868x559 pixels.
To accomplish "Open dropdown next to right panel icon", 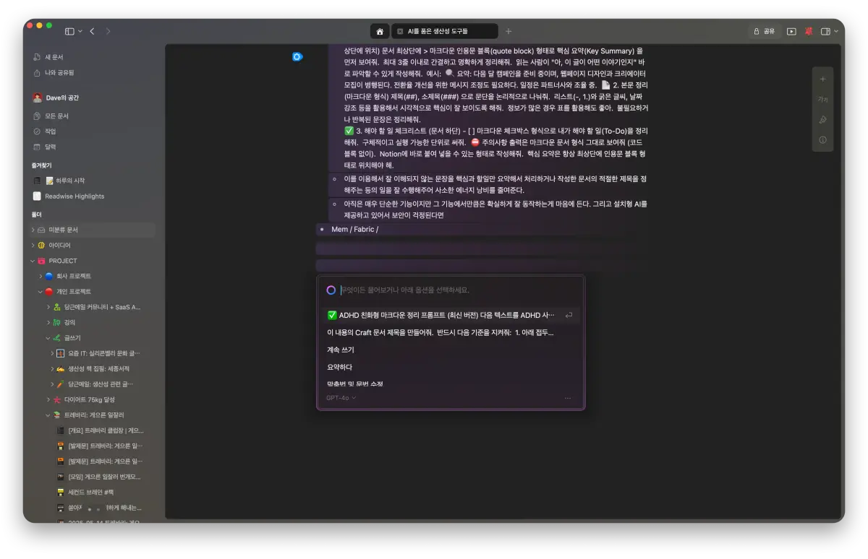I will 836,32.
